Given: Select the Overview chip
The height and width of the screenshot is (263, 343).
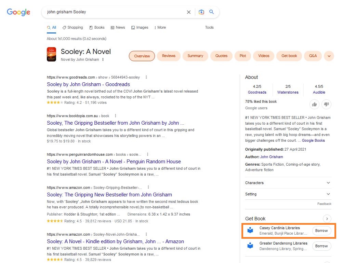Looking at the screenshot, I should tap(142, 56).
